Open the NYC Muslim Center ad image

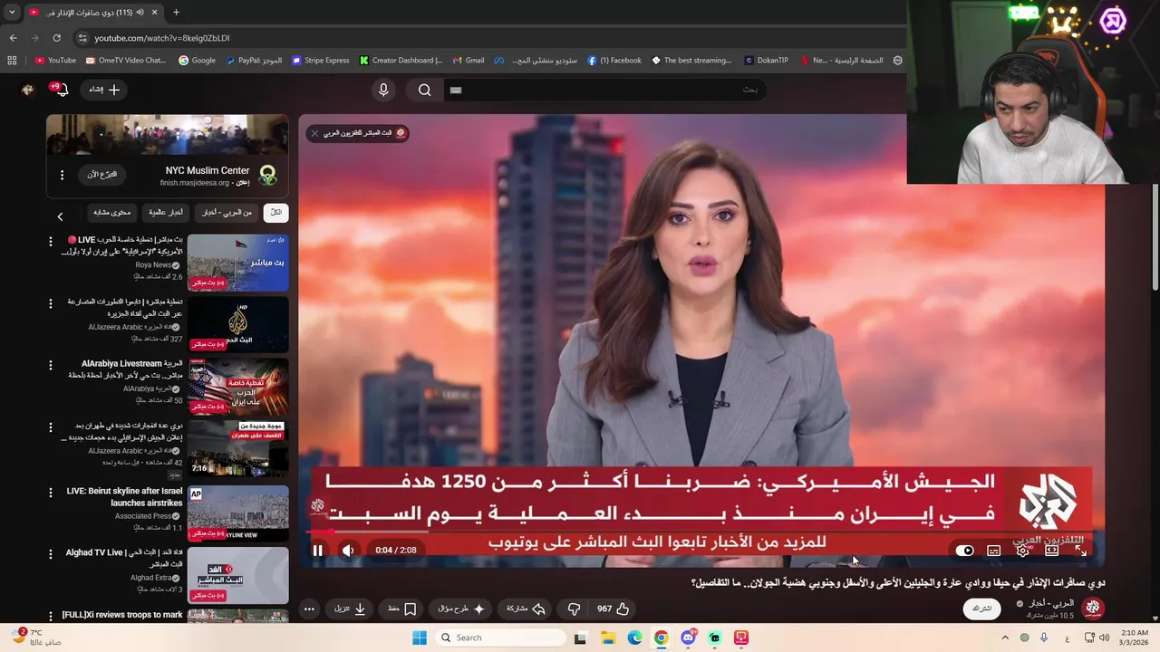pyautogui.click(x=168, y=135)
